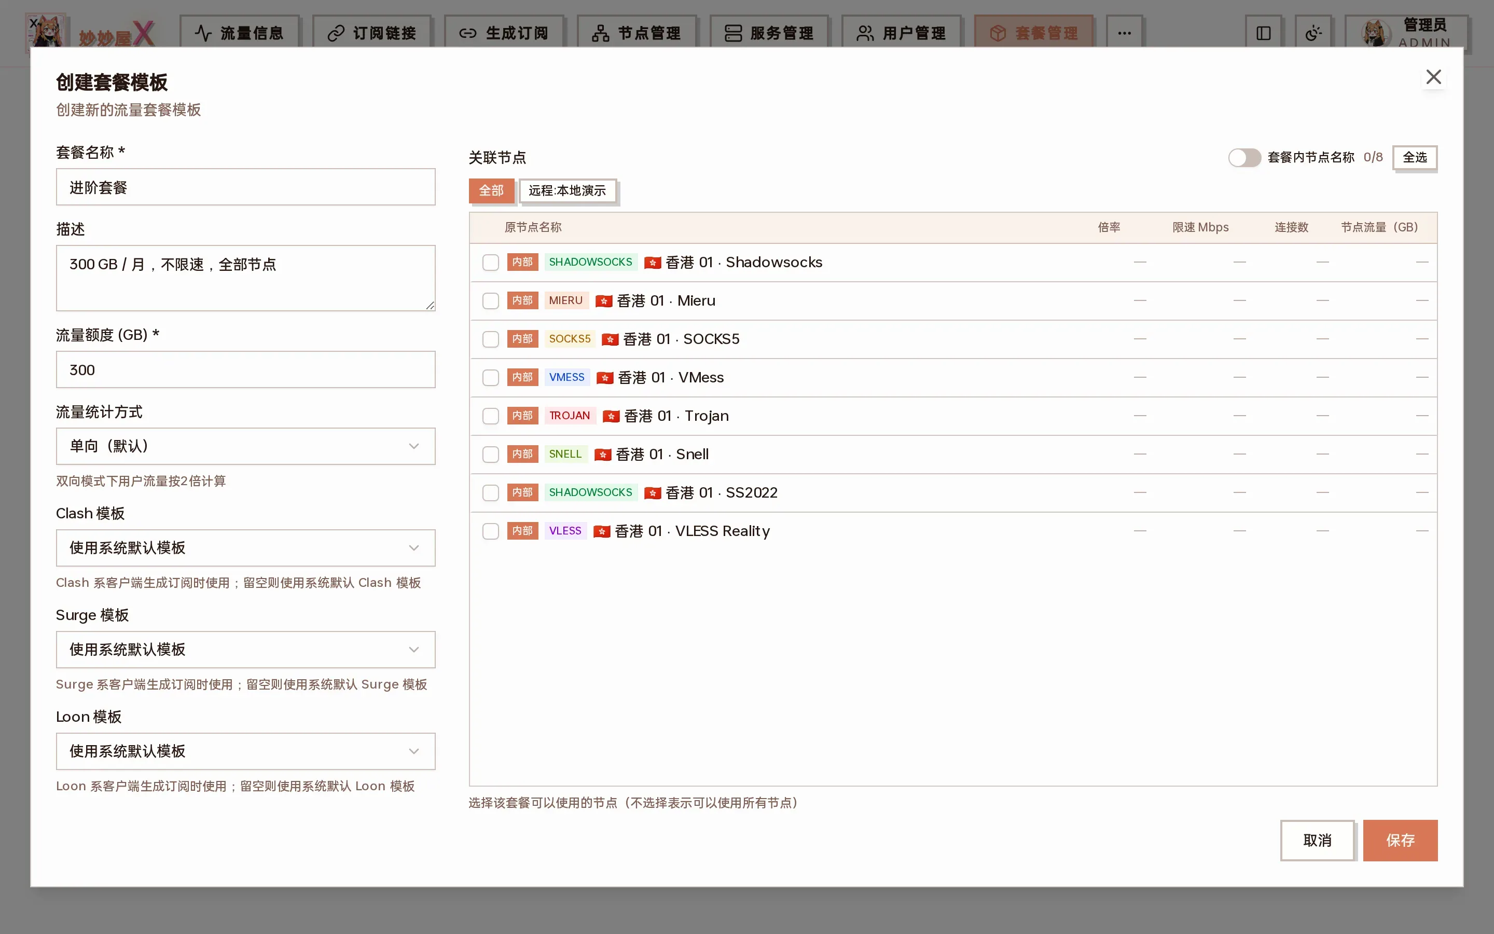This screenshot has height=934, width=1494.
Task: Expand the Surge 模板 dropdown
Action: 245,649
